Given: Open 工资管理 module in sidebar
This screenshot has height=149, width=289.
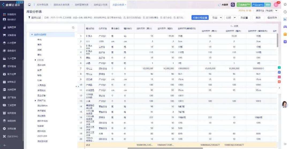Looking at the screenshot, I should (x=10, y=105).
